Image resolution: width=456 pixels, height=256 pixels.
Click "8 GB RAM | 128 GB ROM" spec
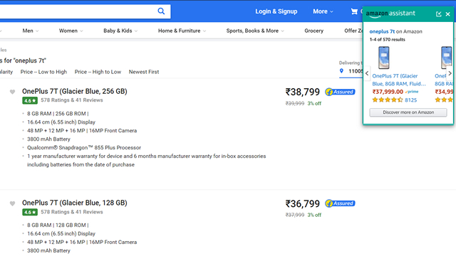(58, 225)
